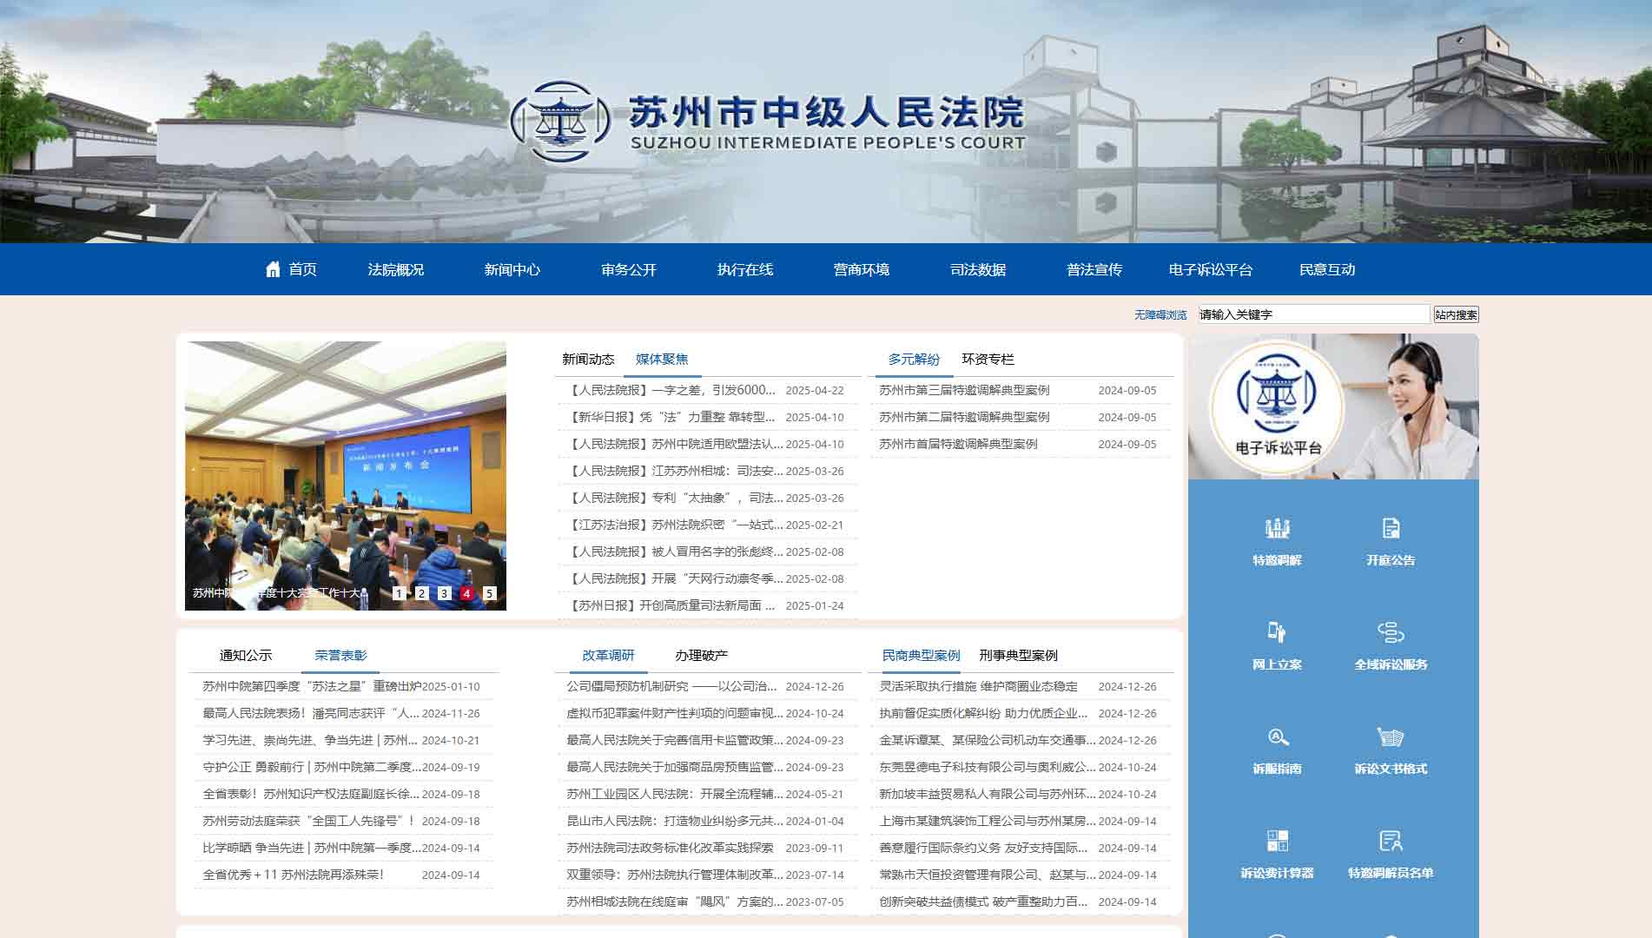Open 全省优秀＋11 苏州法院再添殊荣 article

pyautogui.click(x=293, y=875)
